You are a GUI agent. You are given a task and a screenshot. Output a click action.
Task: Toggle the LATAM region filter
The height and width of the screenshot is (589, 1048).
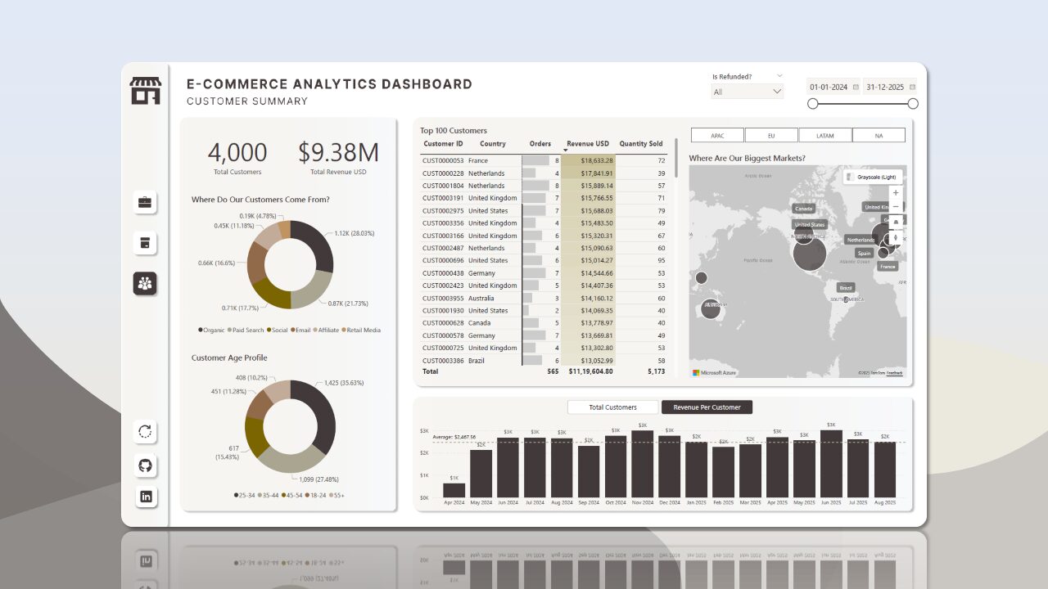click(824, 136)
